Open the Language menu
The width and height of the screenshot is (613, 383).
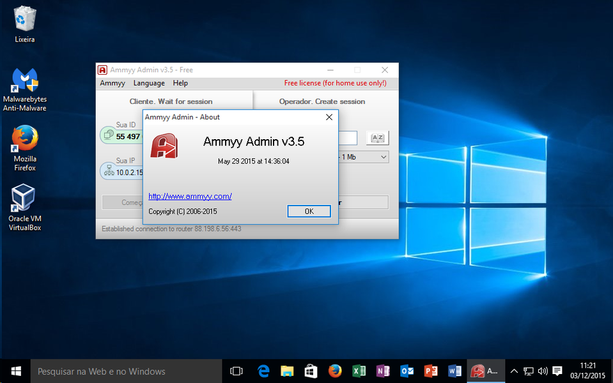coord(149,83)
